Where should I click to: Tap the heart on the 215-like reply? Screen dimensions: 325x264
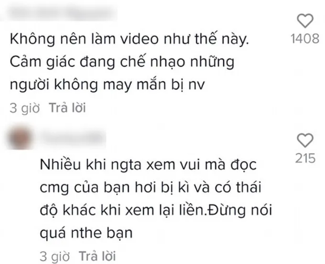coord(305,140)
